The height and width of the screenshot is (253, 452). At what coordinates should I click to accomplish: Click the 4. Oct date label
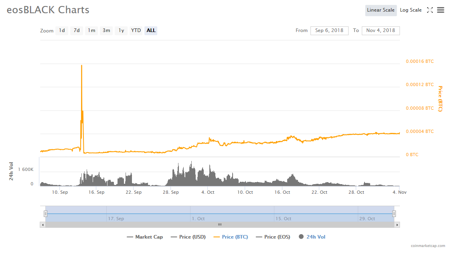coord(208,192)
